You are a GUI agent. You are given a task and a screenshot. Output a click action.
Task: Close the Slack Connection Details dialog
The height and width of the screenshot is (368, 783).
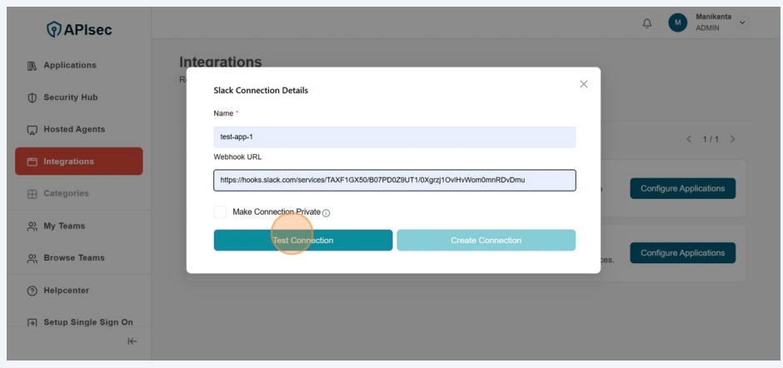(x=583, y=84)
